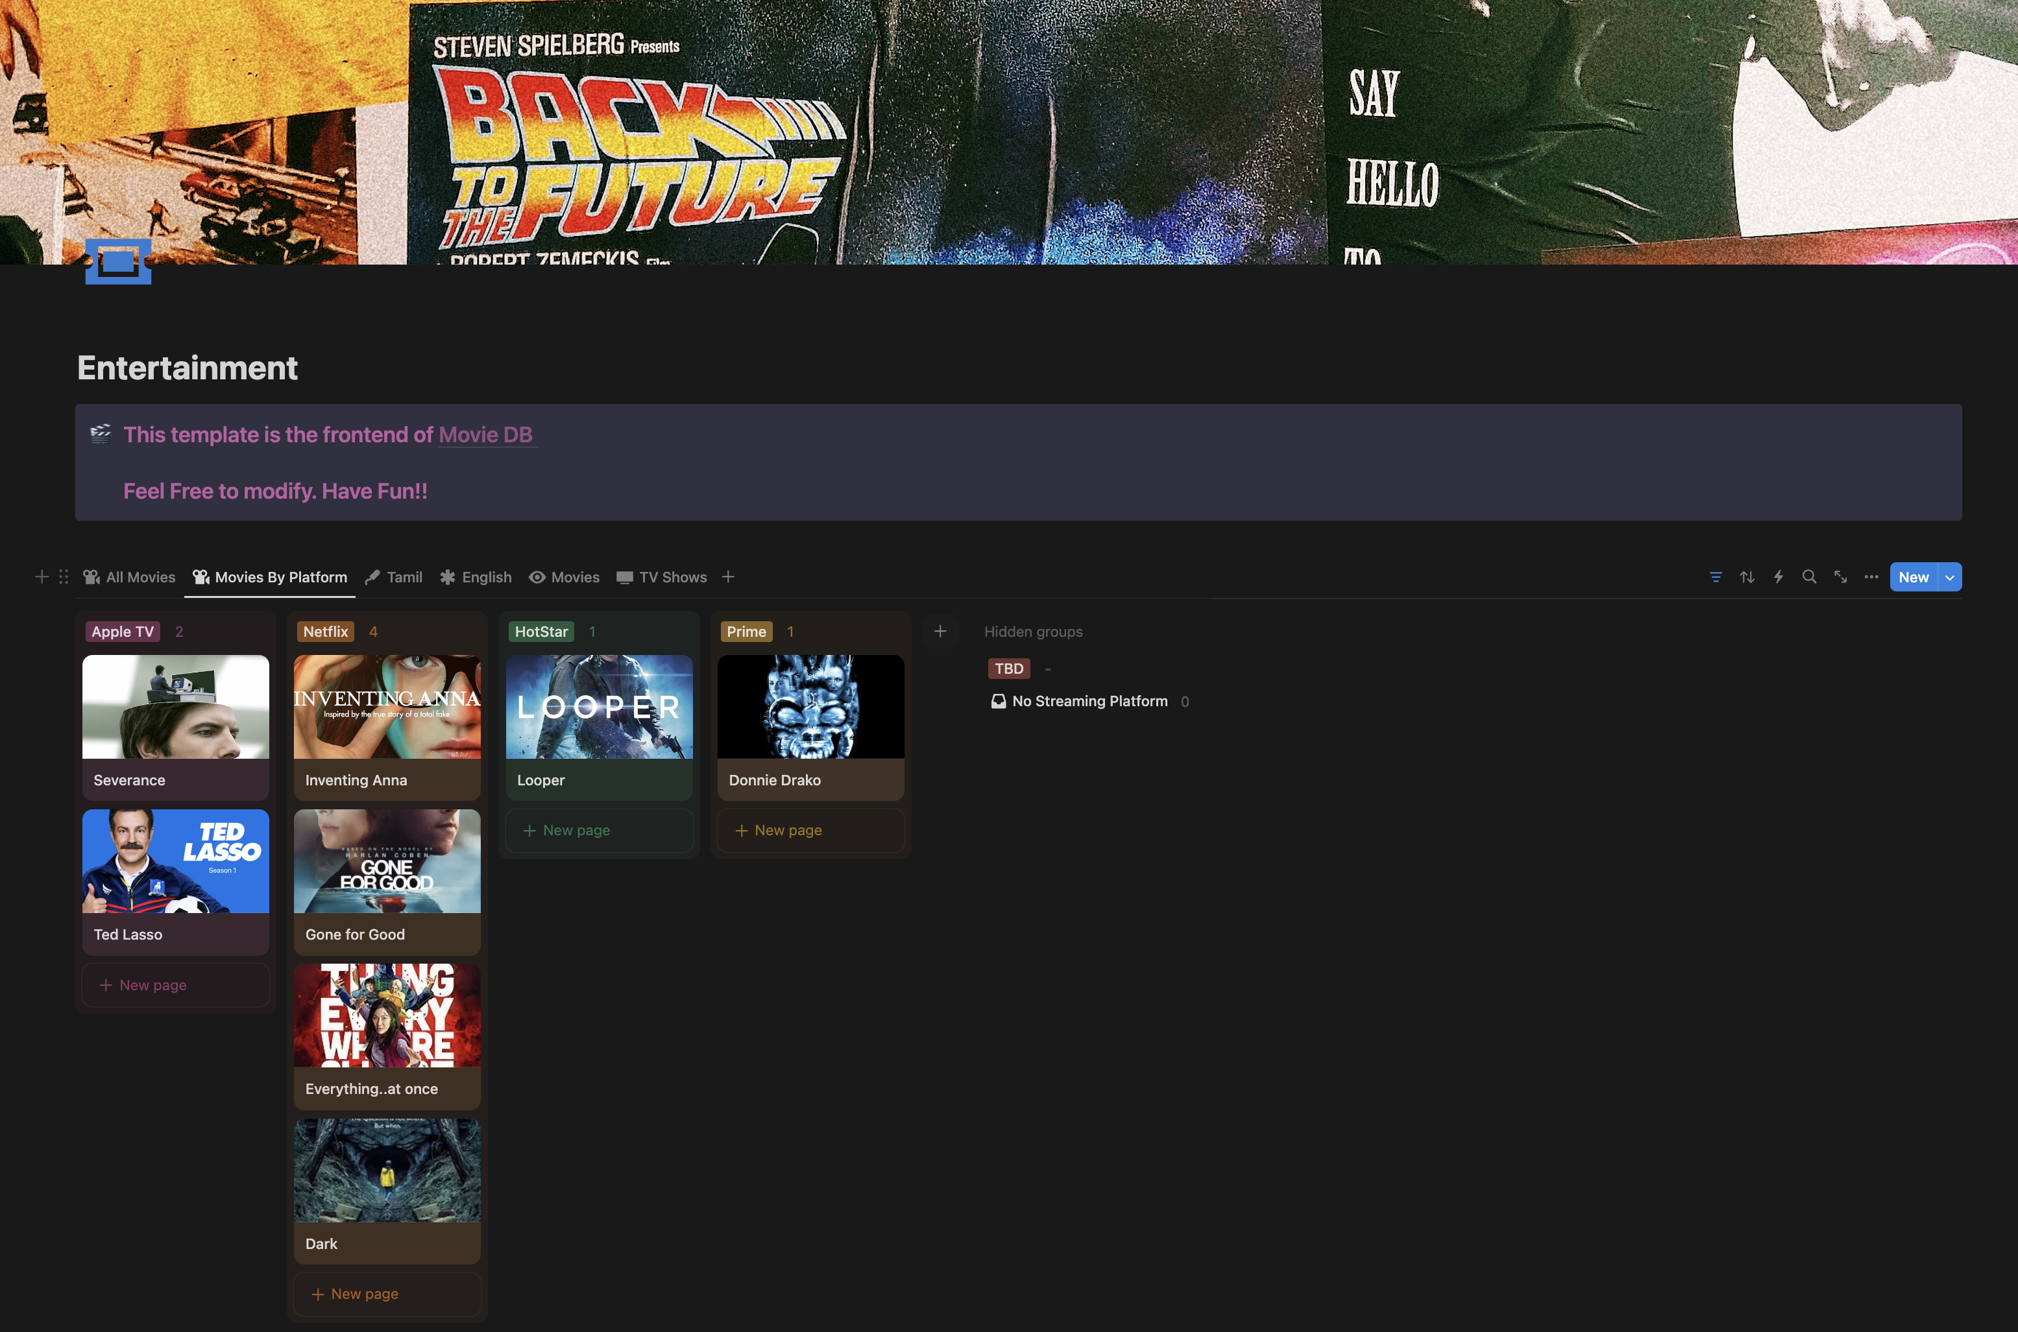Switch to the Movies view tab
The height and width of the screenshot is (1332, 2018).
(565, 577)
